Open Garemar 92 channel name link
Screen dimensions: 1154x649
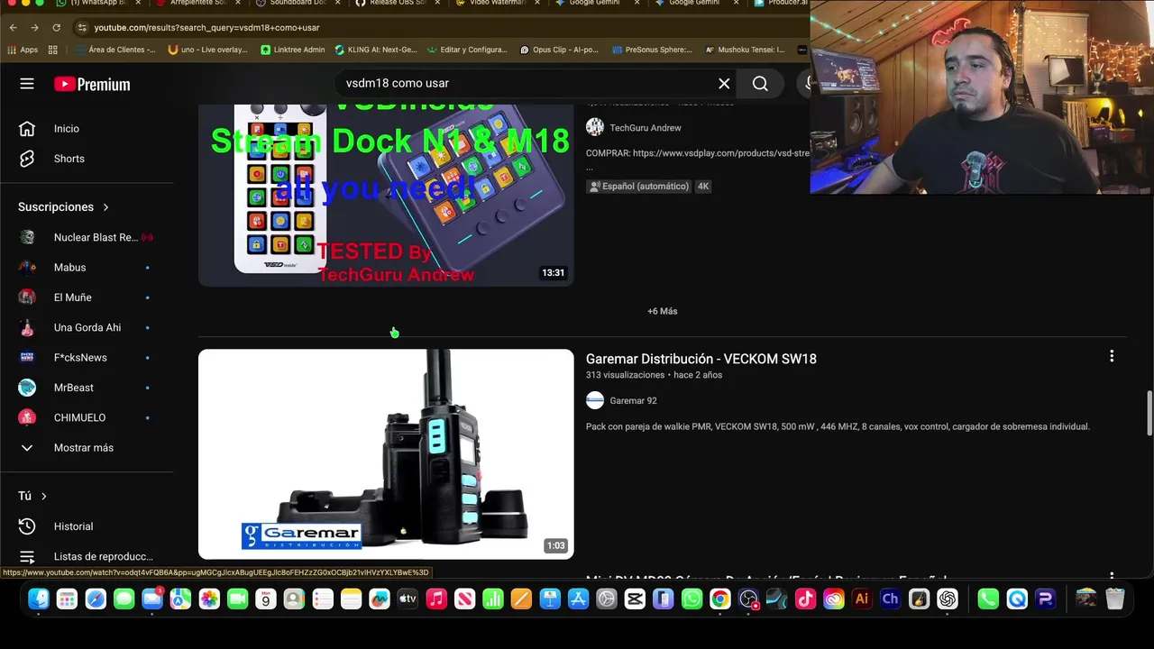[x=633, y=400]
